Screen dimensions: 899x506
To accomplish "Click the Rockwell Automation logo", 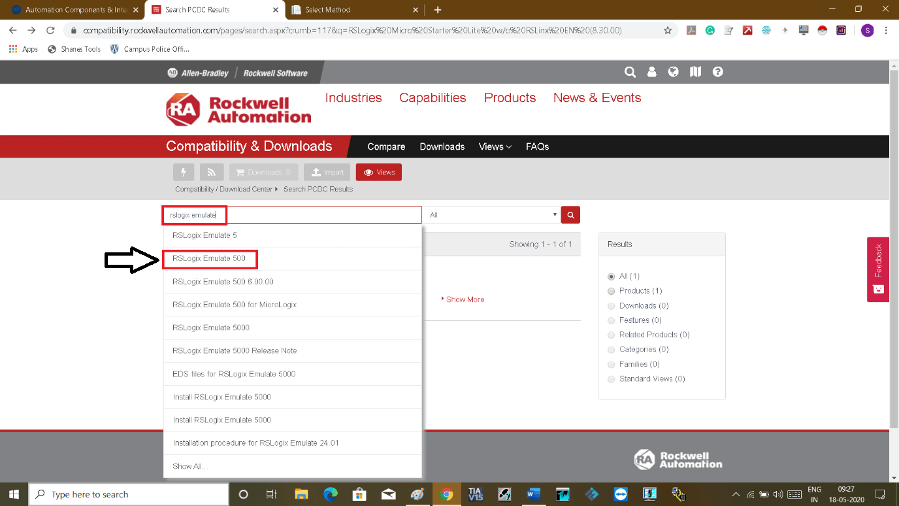I will pyautogui.click(x=238, y=109).
